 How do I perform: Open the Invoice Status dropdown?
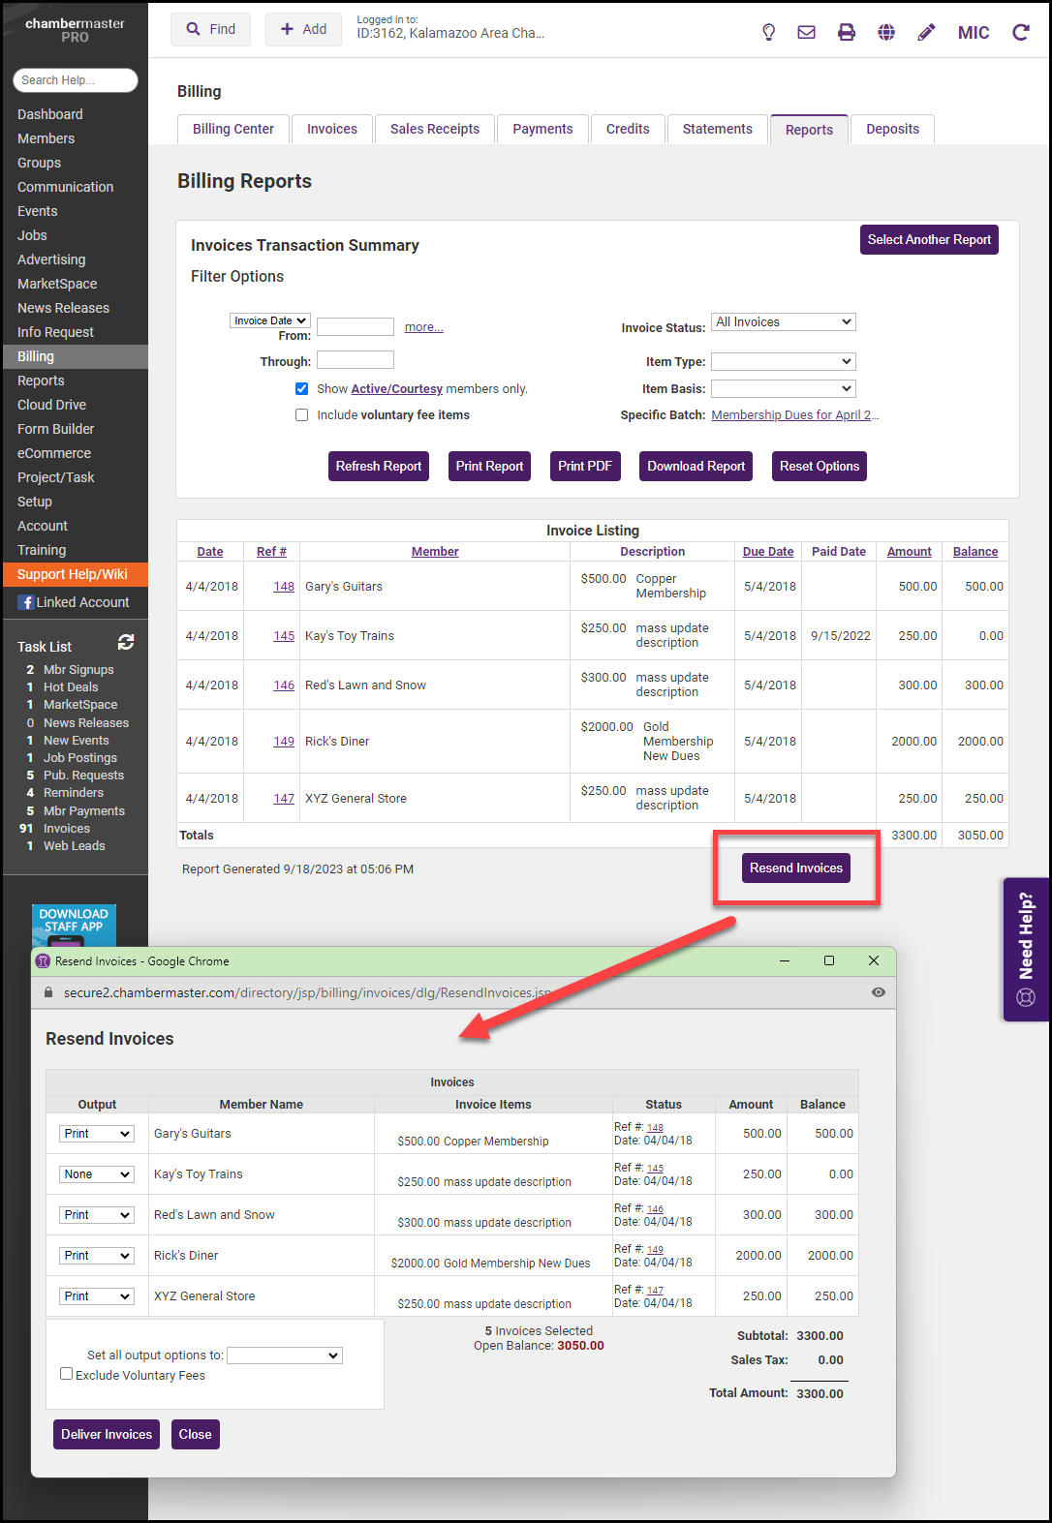[x=783, y=321]
